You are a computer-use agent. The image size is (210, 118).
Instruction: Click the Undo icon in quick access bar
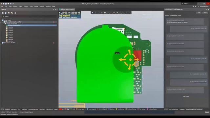tap(11, 4)
